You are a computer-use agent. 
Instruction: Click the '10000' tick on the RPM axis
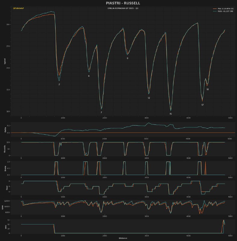pos(7,207)
